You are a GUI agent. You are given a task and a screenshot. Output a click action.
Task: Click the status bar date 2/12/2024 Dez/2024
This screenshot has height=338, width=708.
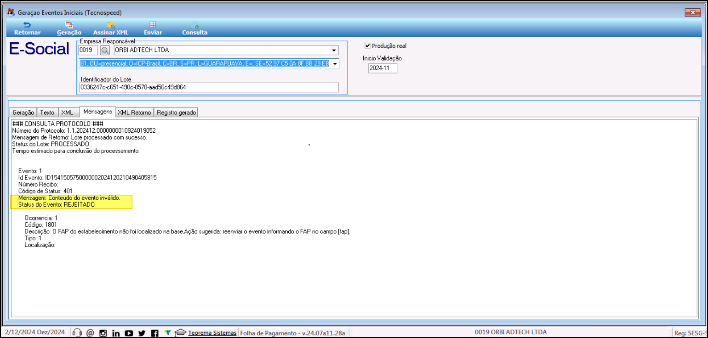click(x=35, y=332)
